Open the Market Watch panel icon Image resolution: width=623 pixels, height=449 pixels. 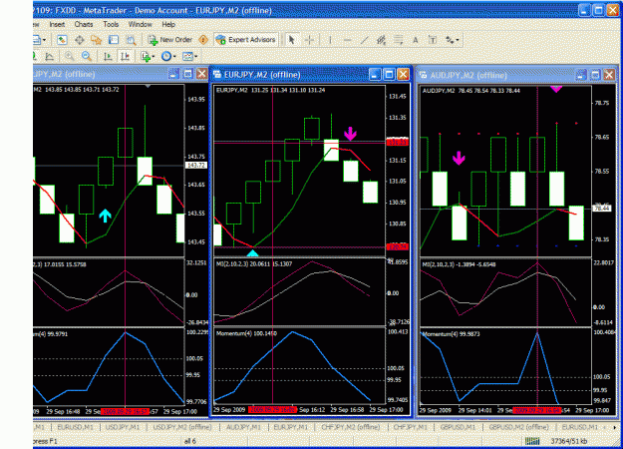[62, 40]
